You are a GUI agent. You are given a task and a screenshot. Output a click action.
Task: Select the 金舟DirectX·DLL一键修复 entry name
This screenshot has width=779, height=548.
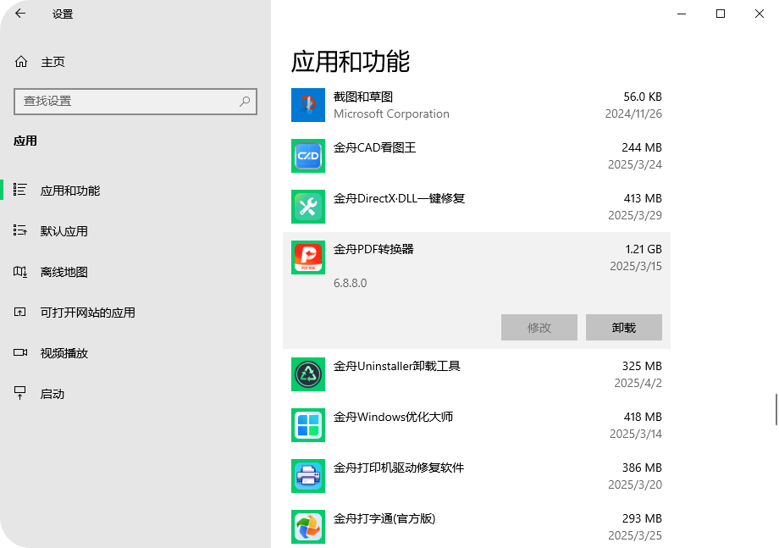399,198
